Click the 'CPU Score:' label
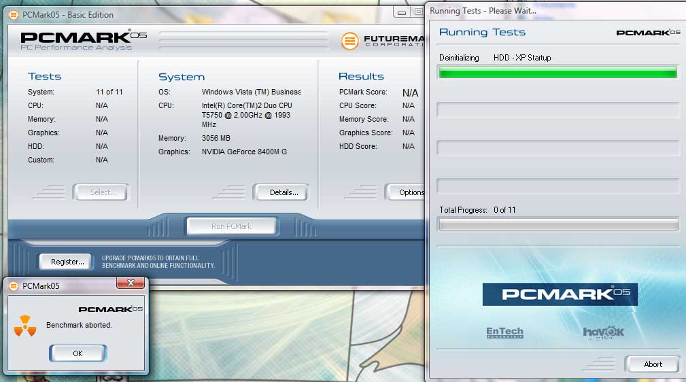This screenshot has height=382, width=686. 358,105
